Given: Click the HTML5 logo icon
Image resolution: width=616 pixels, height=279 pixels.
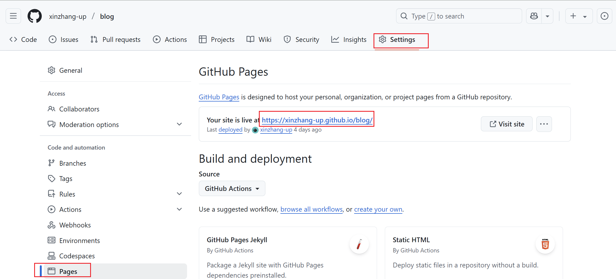Looking at the screenshot, I should pyautogui.click(x=545, y=244).
